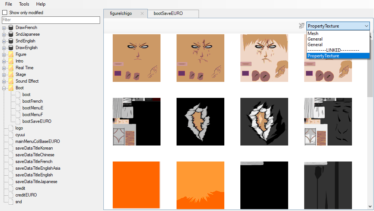Click the Boot folder icon
This screenshot has width=374, height=211.
pyautogui.click(x=11, y=88)
